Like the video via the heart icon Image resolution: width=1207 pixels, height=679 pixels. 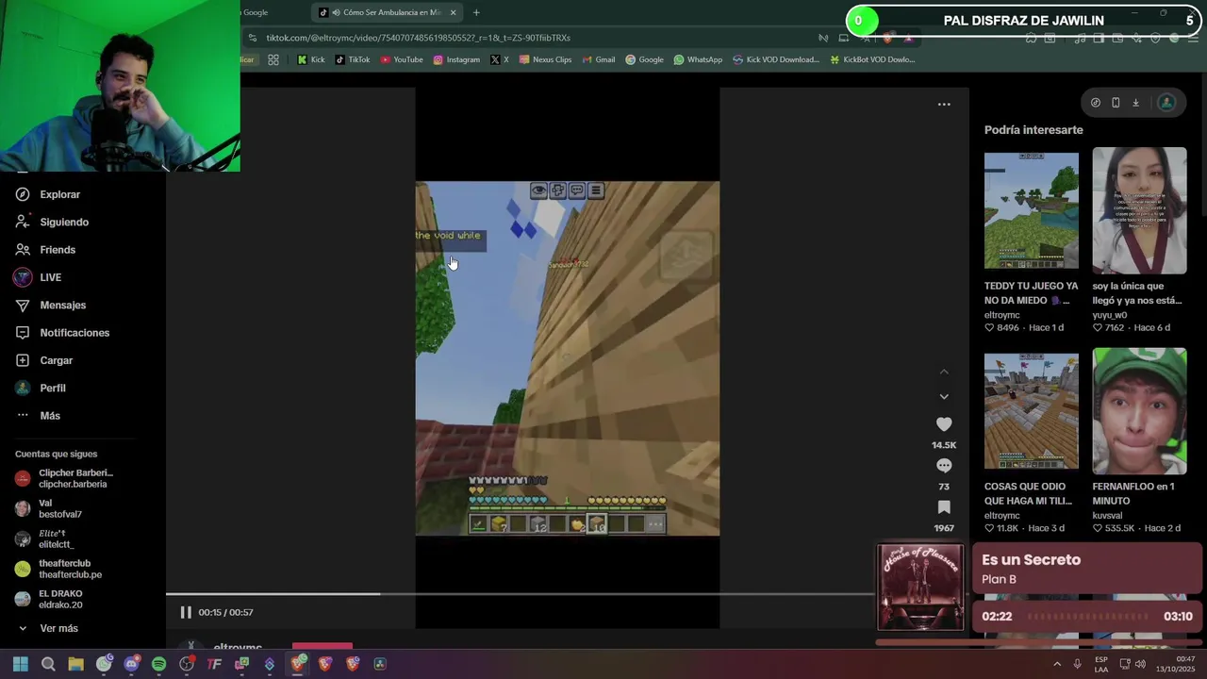[x=944, y=424]
